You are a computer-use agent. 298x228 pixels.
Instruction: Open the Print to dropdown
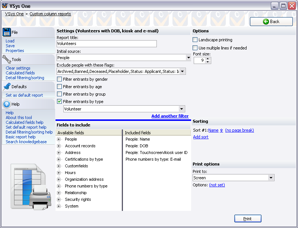271,178
